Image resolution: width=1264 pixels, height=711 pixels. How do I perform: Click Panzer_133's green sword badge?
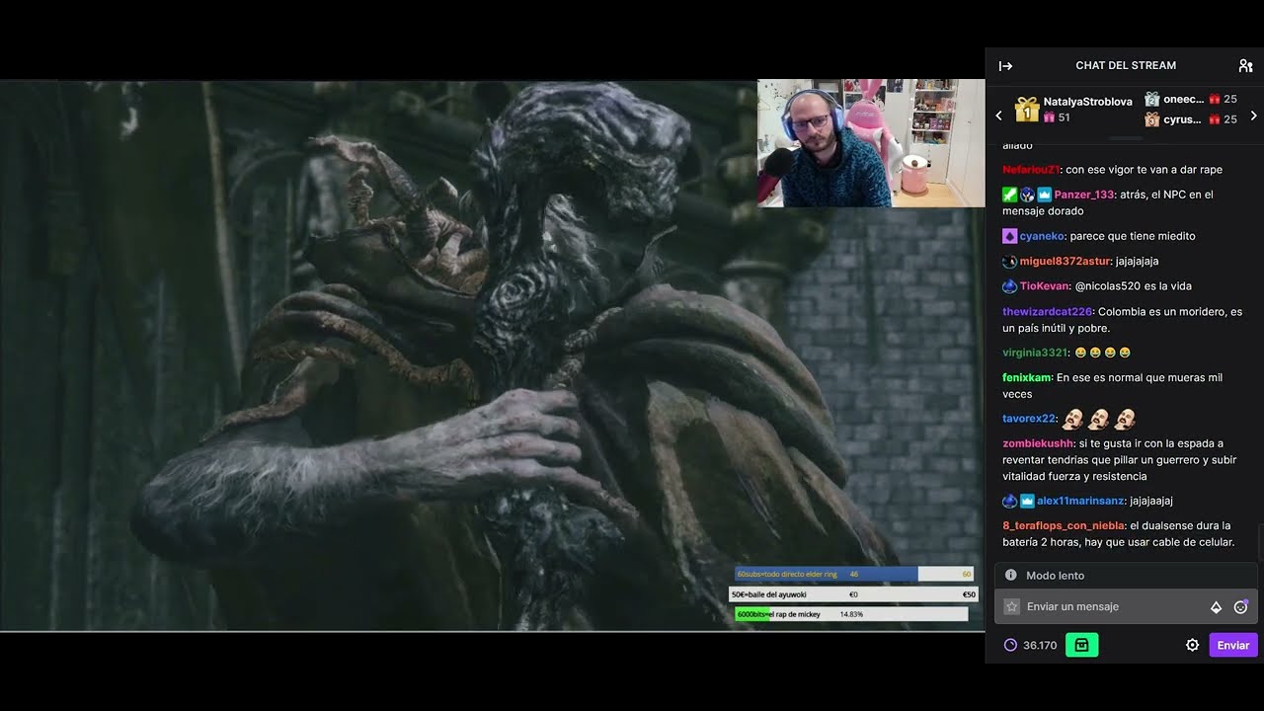click(x=1009, y=195)
